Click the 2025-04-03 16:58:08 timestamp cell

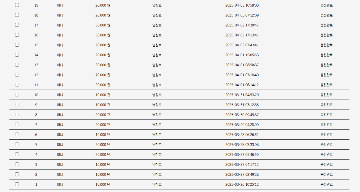242,5
